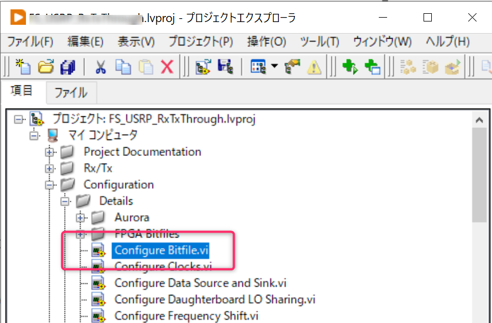The height and width of the screenshot is (323, 492).
Task: Click the Paste clipboard icon
Action: (x=146, y=67)
